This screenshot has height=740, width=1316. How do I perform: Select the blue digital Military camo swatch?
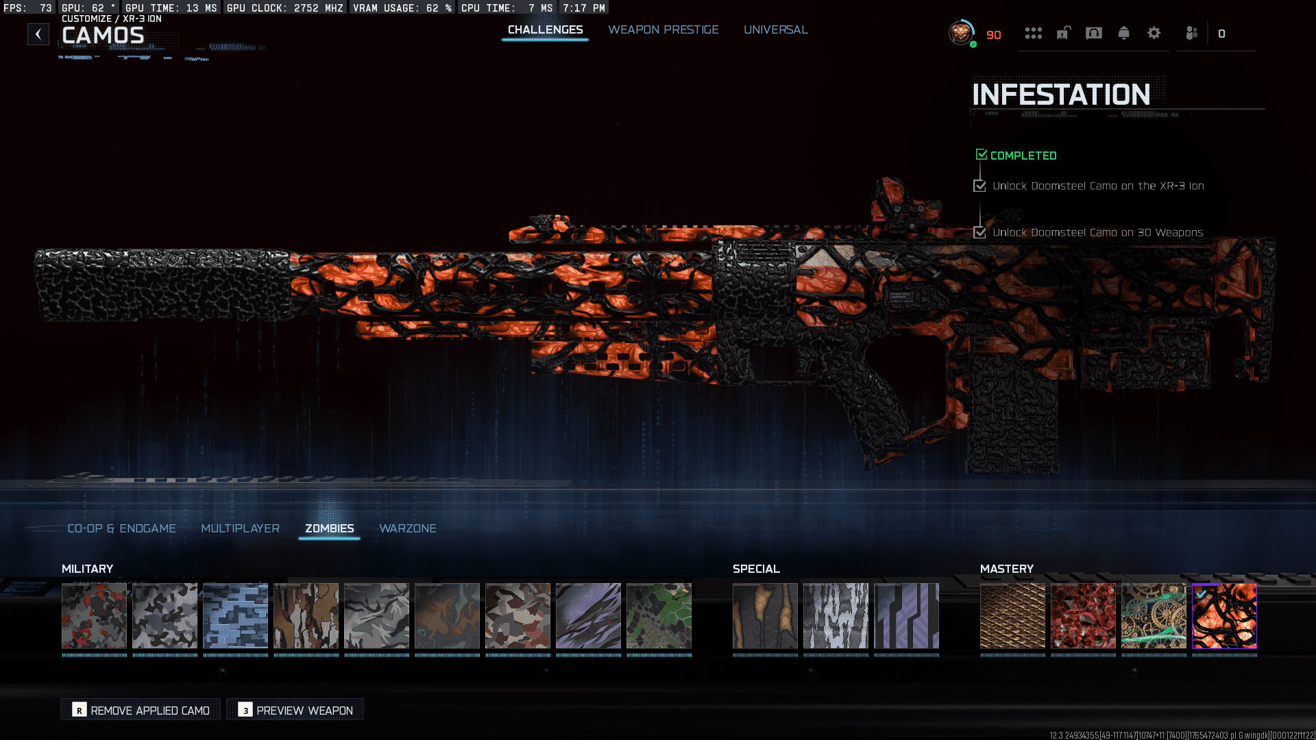pyautogui.click(x=235, y=615)
